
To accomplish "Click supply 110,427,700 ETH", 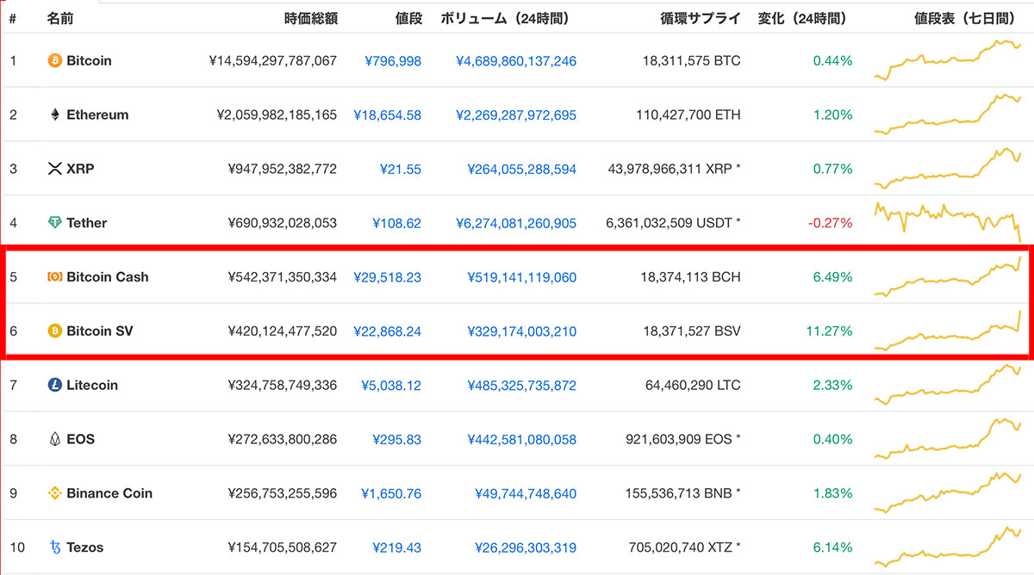I will 688,115.
